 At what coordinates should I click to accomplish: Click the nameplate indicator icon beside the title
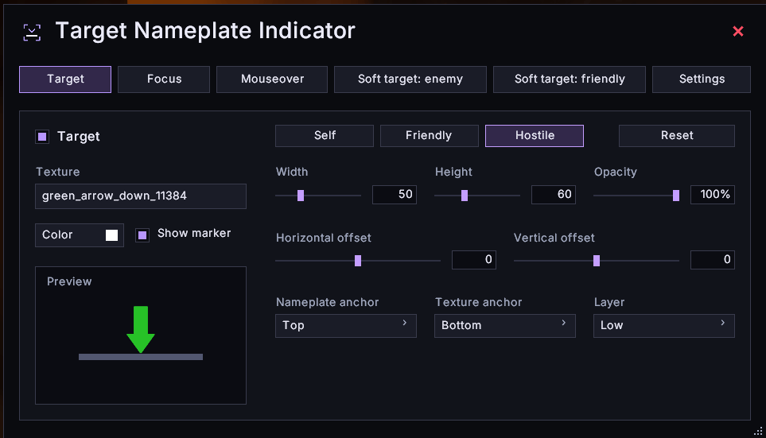[33, 33]
